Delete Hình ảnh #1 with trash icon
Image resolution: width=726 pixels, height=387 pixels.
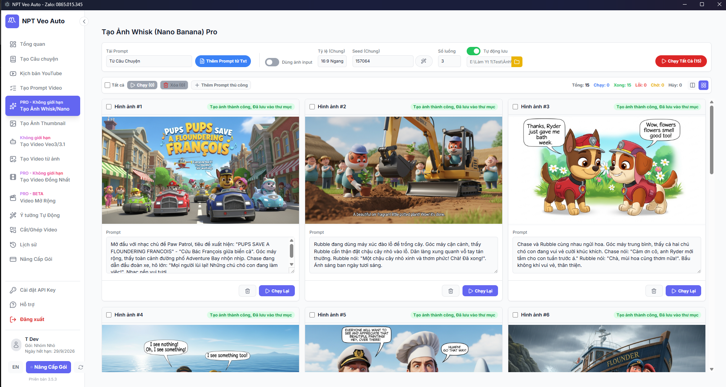click(247, 291)
